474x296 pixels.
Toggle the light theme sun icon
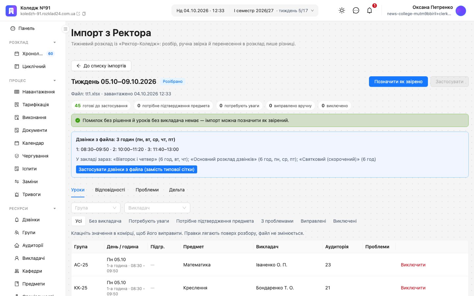coord(342,11)
